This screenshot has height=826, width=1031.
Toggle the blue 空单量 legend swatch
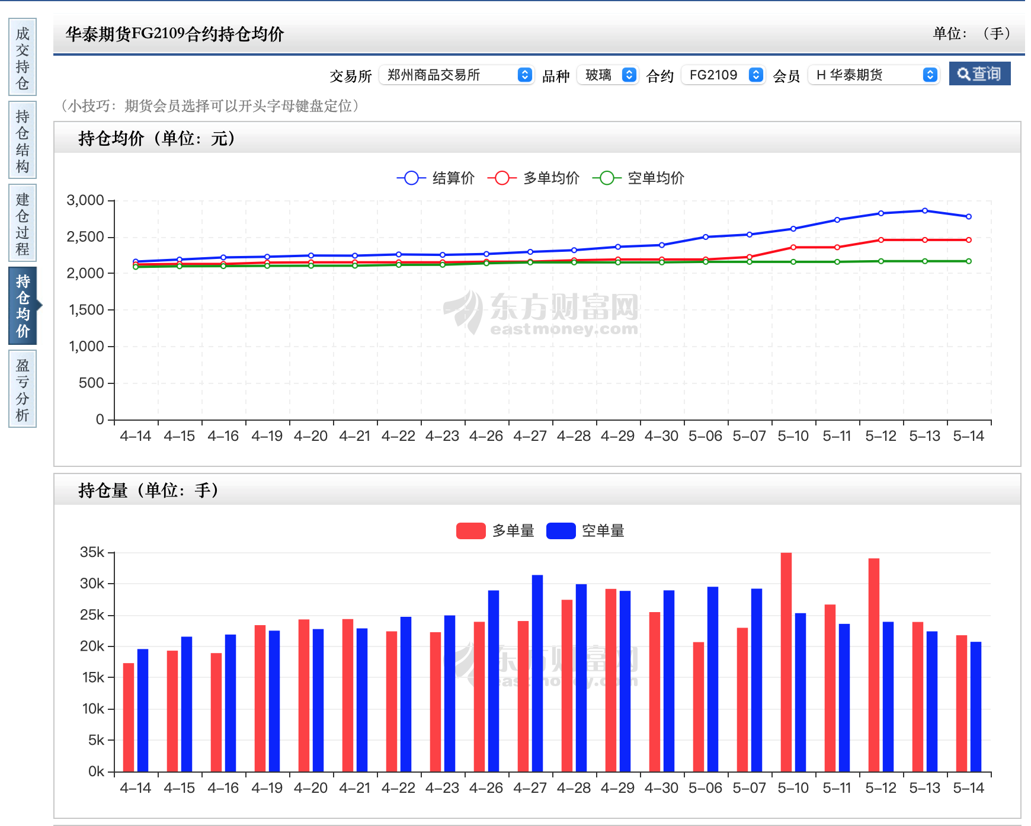[561, 531]
